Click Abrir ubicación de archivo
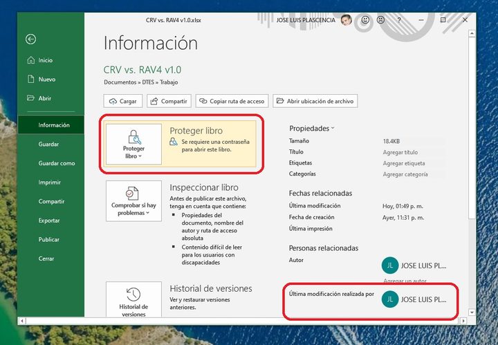 (315, 101)
